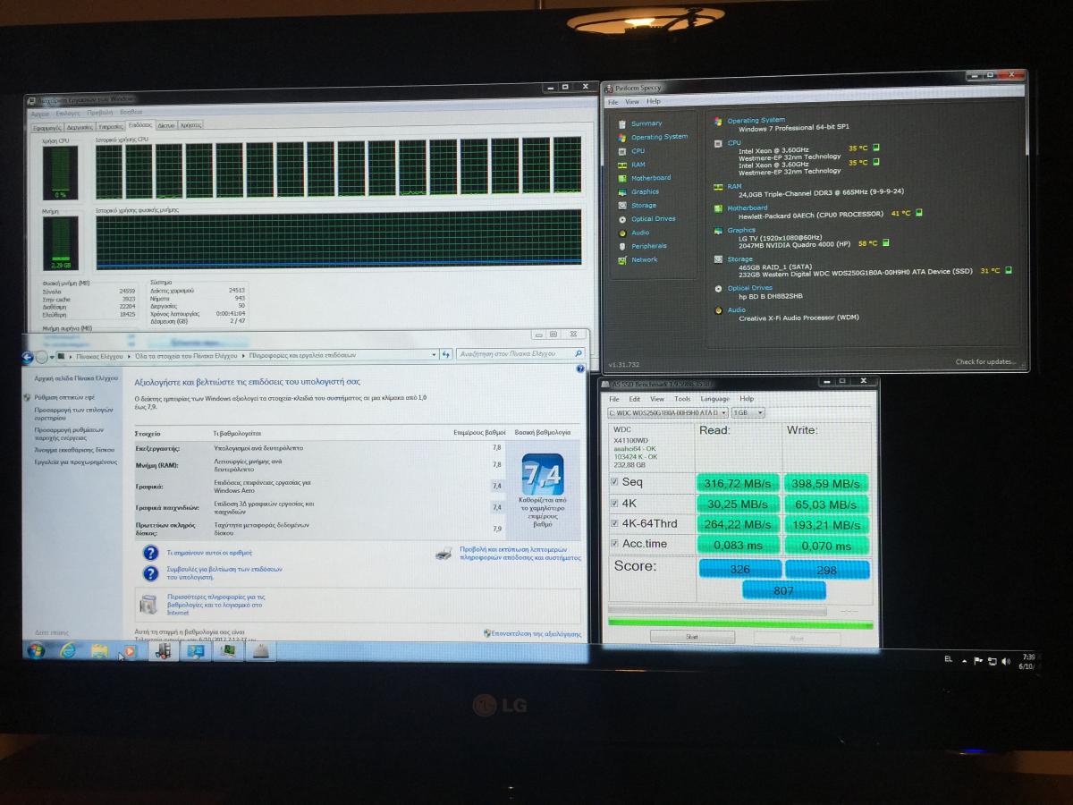Click Seq read value 316,72 MB/s

click(739, 483)
